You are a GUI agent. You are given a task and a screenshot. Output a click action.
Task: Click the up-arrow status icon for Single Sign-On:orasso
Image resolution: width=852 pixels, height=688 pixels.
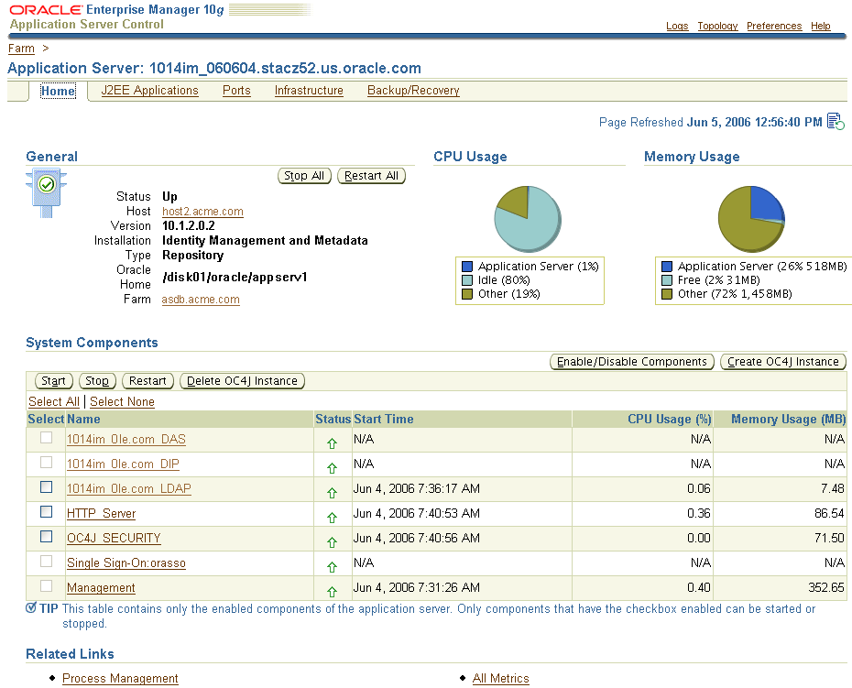point(332,567)
